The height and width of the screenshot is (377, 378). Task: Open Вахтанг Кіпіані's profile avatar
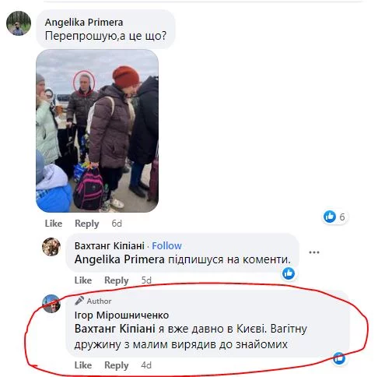(51, 247)
